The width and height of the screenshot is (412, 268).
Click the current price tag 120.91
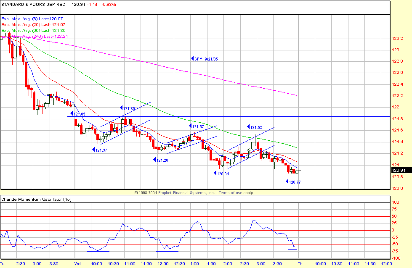[398, 171]
